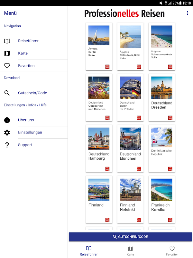The image size is (193, 258).
Task: Click the 'Helsinki' title text
Action: coord(127,210)
